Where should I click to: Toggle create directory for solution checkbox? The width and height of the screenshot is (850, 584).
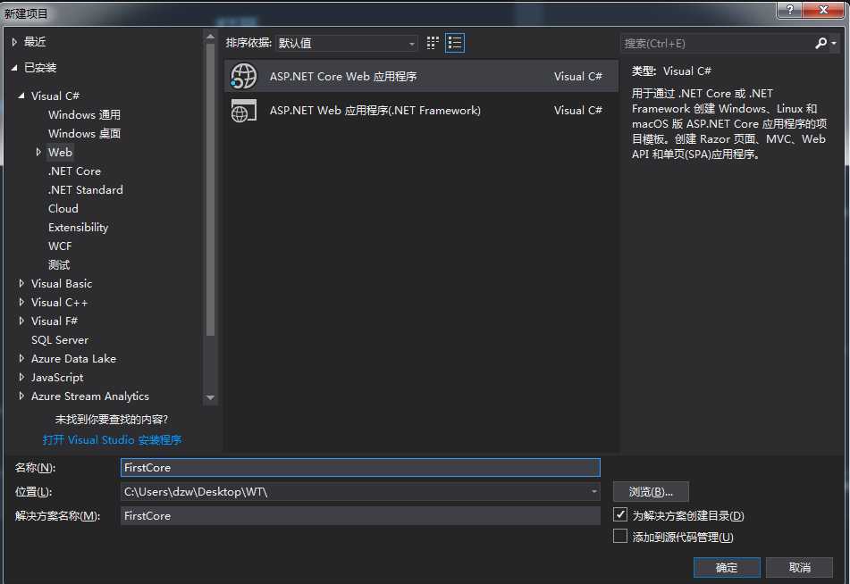pos(620,514)
